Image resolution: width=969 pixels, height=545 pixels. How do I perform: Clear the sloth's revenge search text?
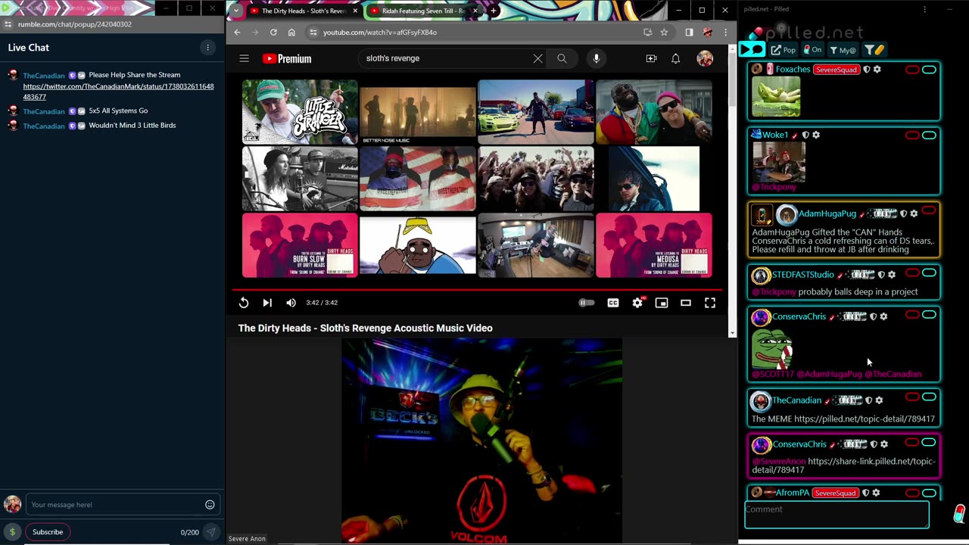click(x=537, y=58)
